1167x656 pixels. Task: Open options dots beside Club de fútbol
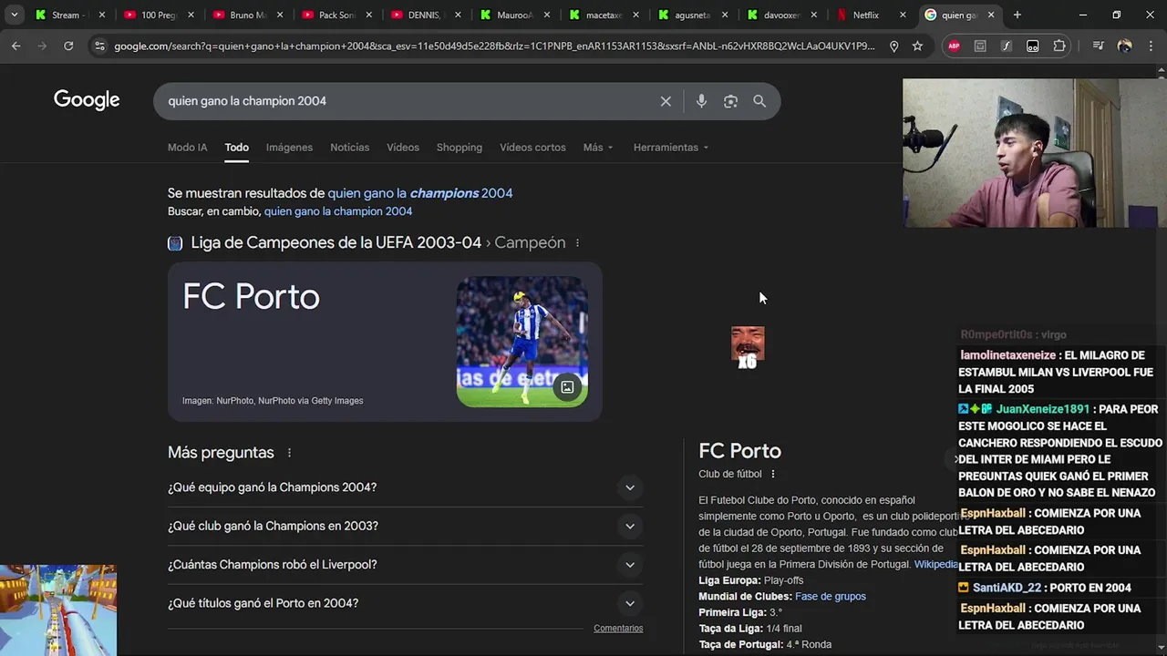point(773,474)
